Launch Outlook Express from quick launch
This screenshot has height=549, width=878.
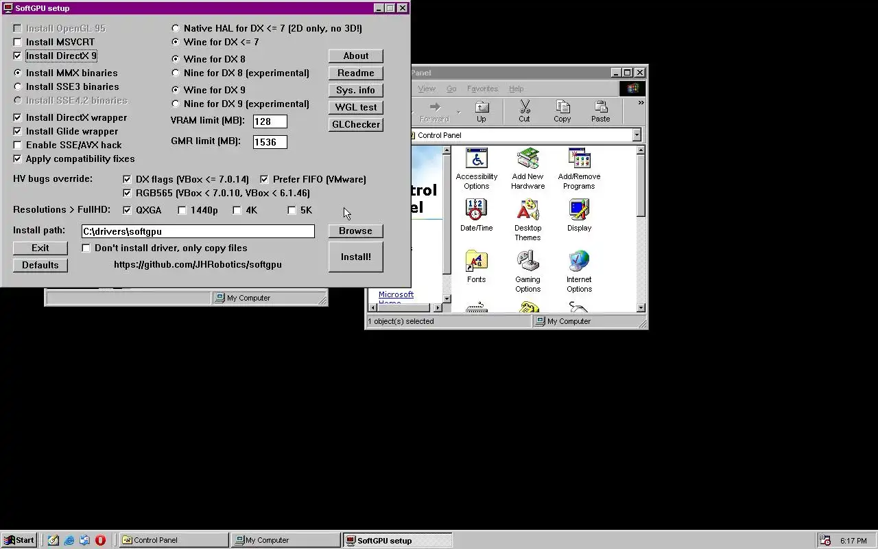click(85, 540)
